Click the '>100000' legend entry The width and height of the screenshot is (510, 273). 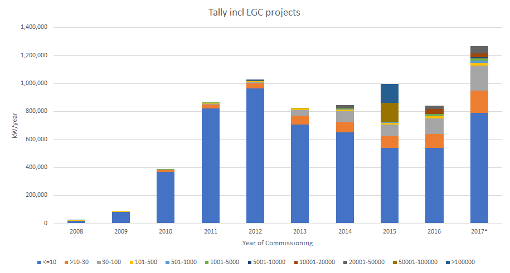(463, 262)
